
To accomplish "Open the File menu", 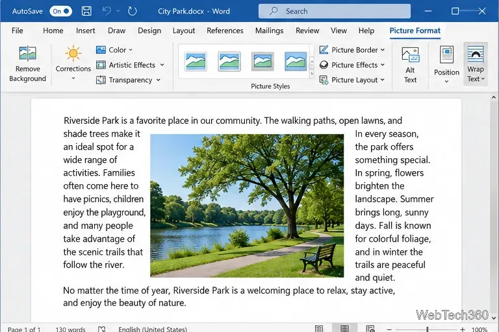I will pyautogui.click(x=17, y=30).
